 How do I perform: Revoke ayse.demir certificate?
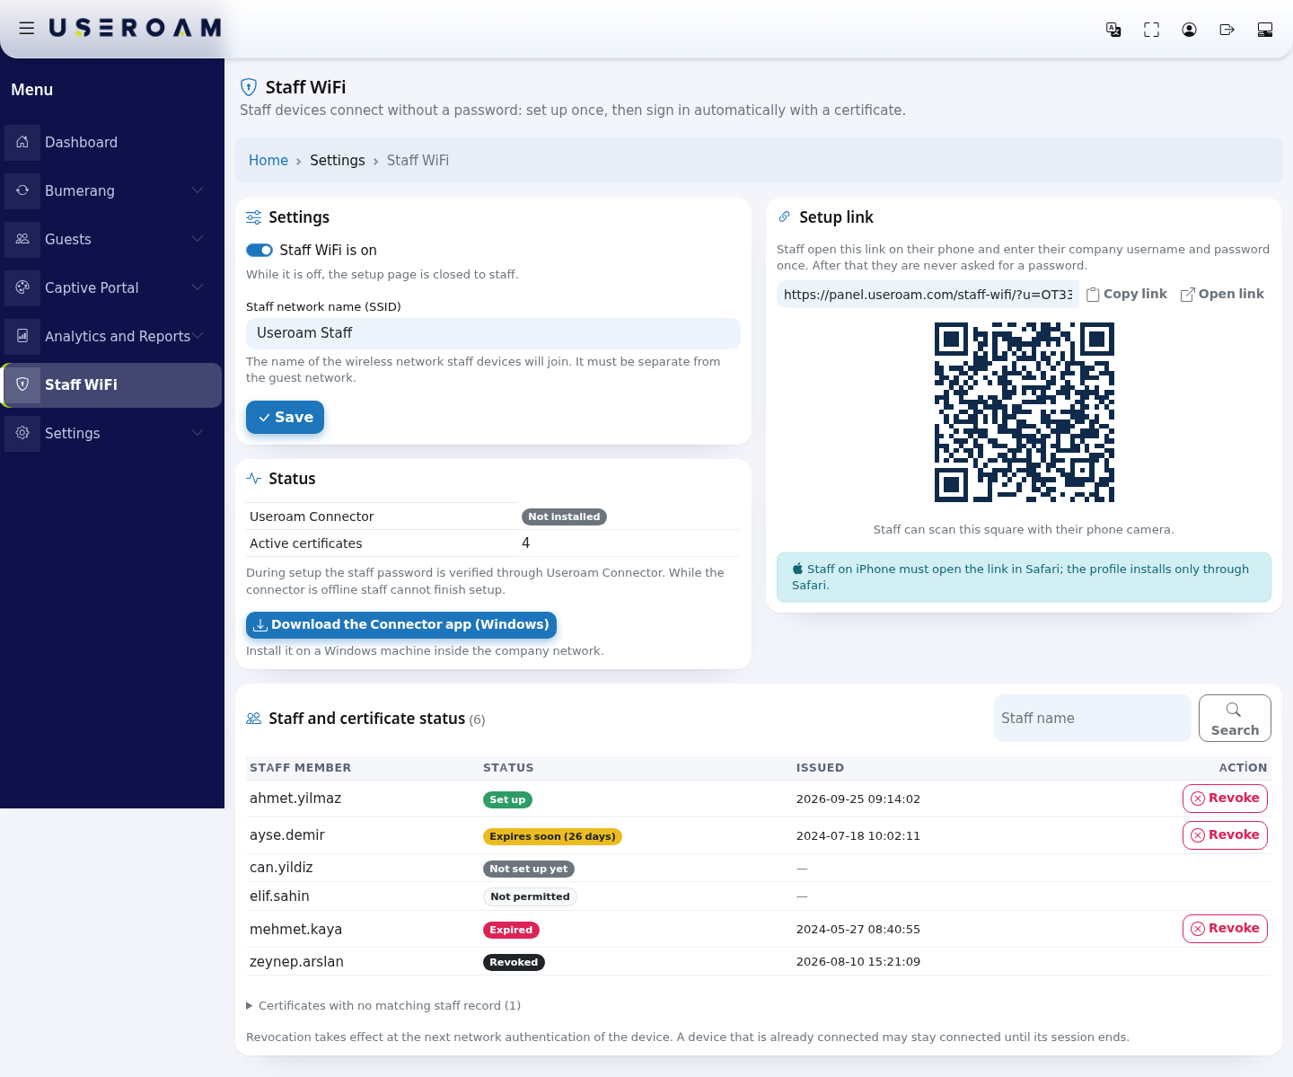tap(1225, 834)
